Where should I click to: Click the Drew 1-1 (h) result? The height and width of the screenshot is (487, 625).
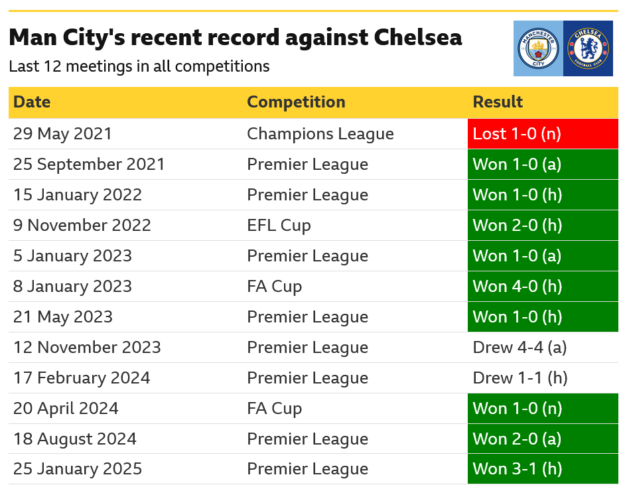(520, 378)
